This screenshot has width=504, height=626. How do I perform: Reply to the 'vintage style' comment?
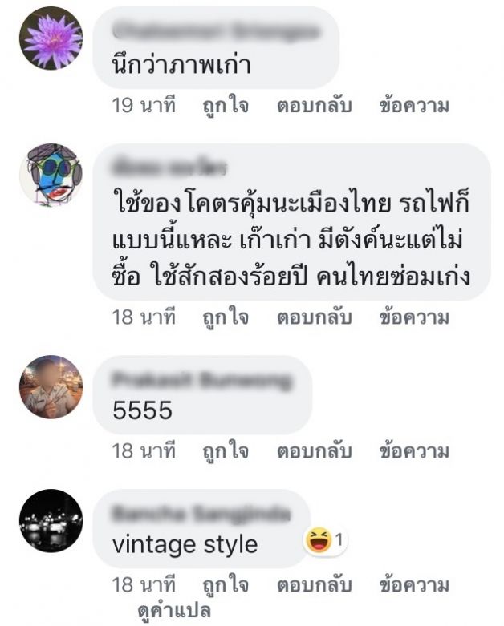(314, 585)
